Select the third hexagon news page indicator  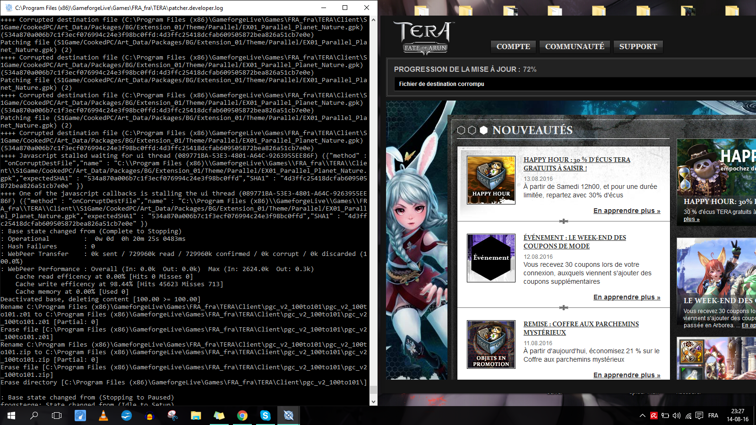(x=483, y=130)
